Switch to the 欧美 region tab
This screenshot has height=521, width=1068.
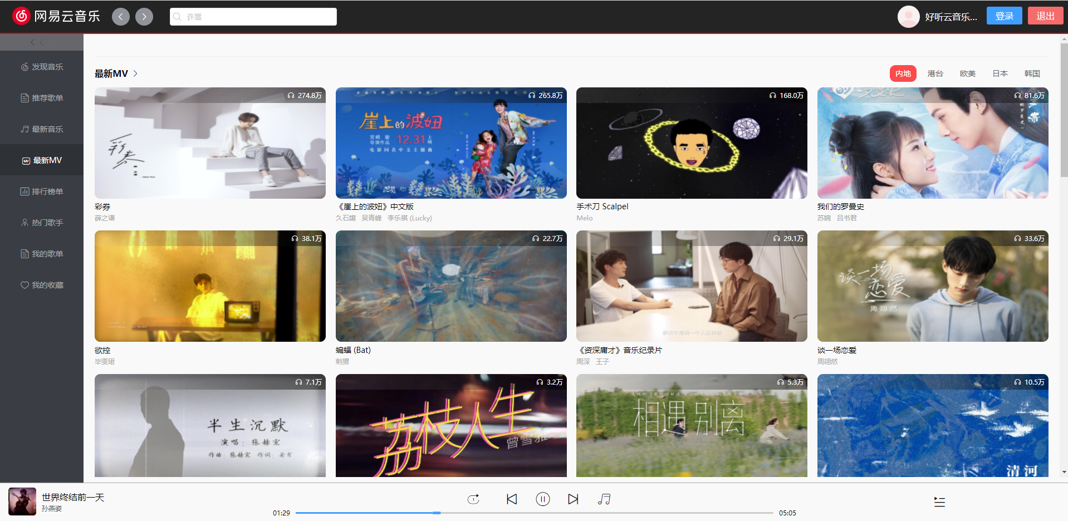tap(967, 73)
